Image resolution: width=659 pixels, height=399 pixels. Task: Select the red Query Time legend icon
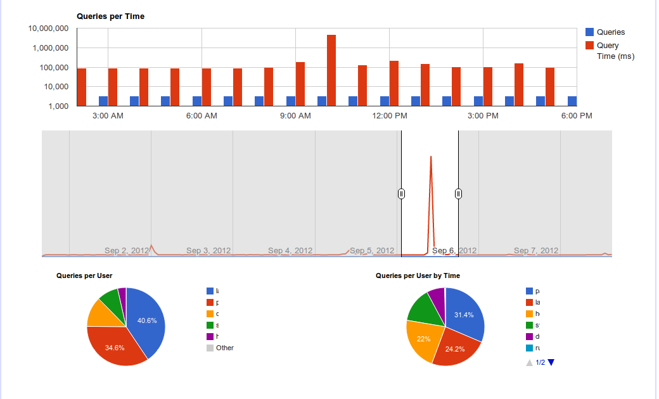point(591,45)
